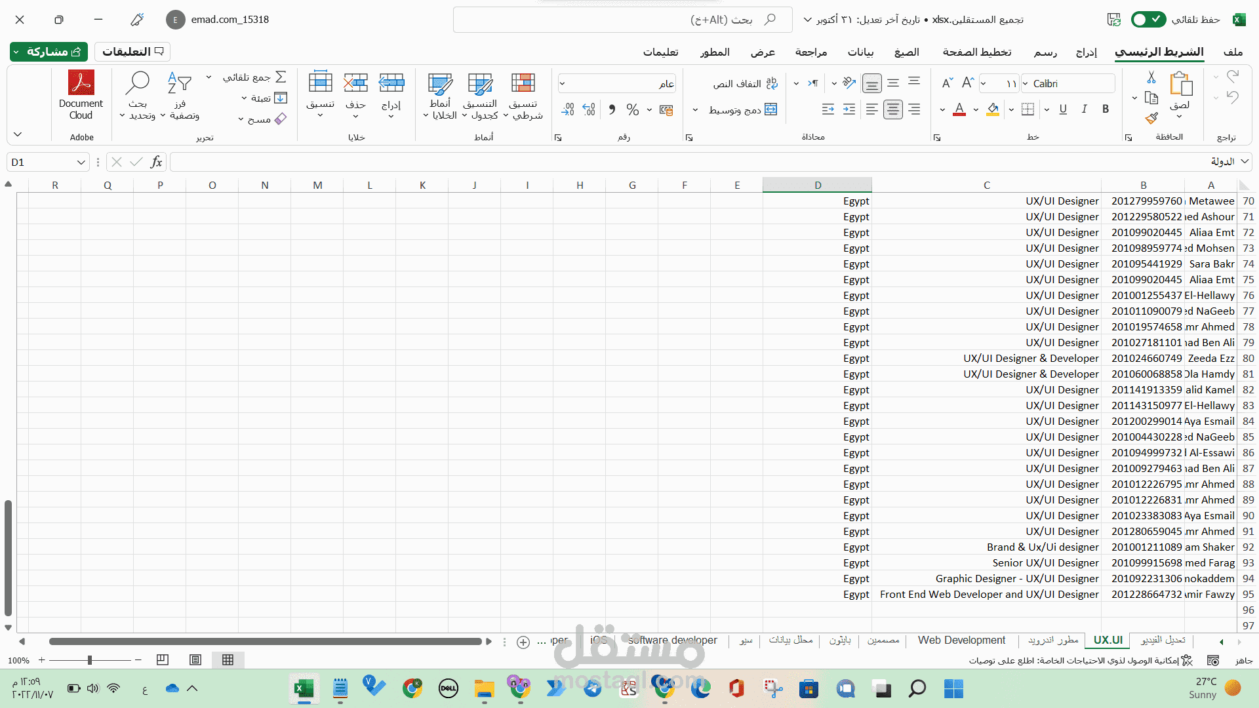Open the number format dropdown (عام)
The width and height of the screenshot is (1259, 708).
pyautogui.click(x=563, y=83)
